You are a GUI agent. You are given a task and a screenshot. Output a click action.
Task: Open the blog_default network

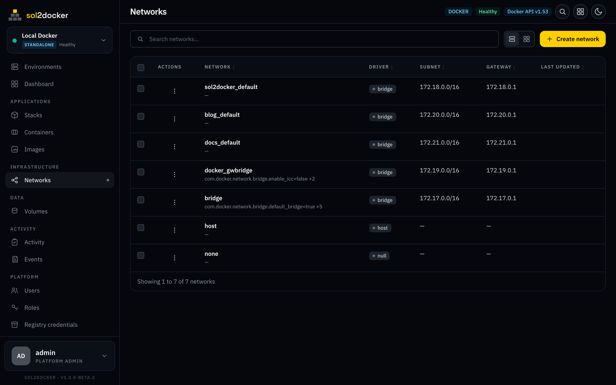pos(222,115)
